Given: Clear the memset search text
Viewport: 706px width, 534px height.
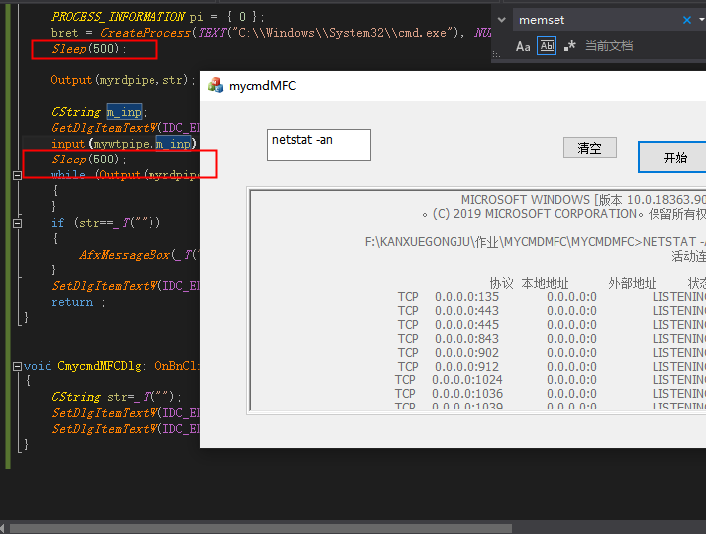Looking at the screenshot, I should coord(687,20).
